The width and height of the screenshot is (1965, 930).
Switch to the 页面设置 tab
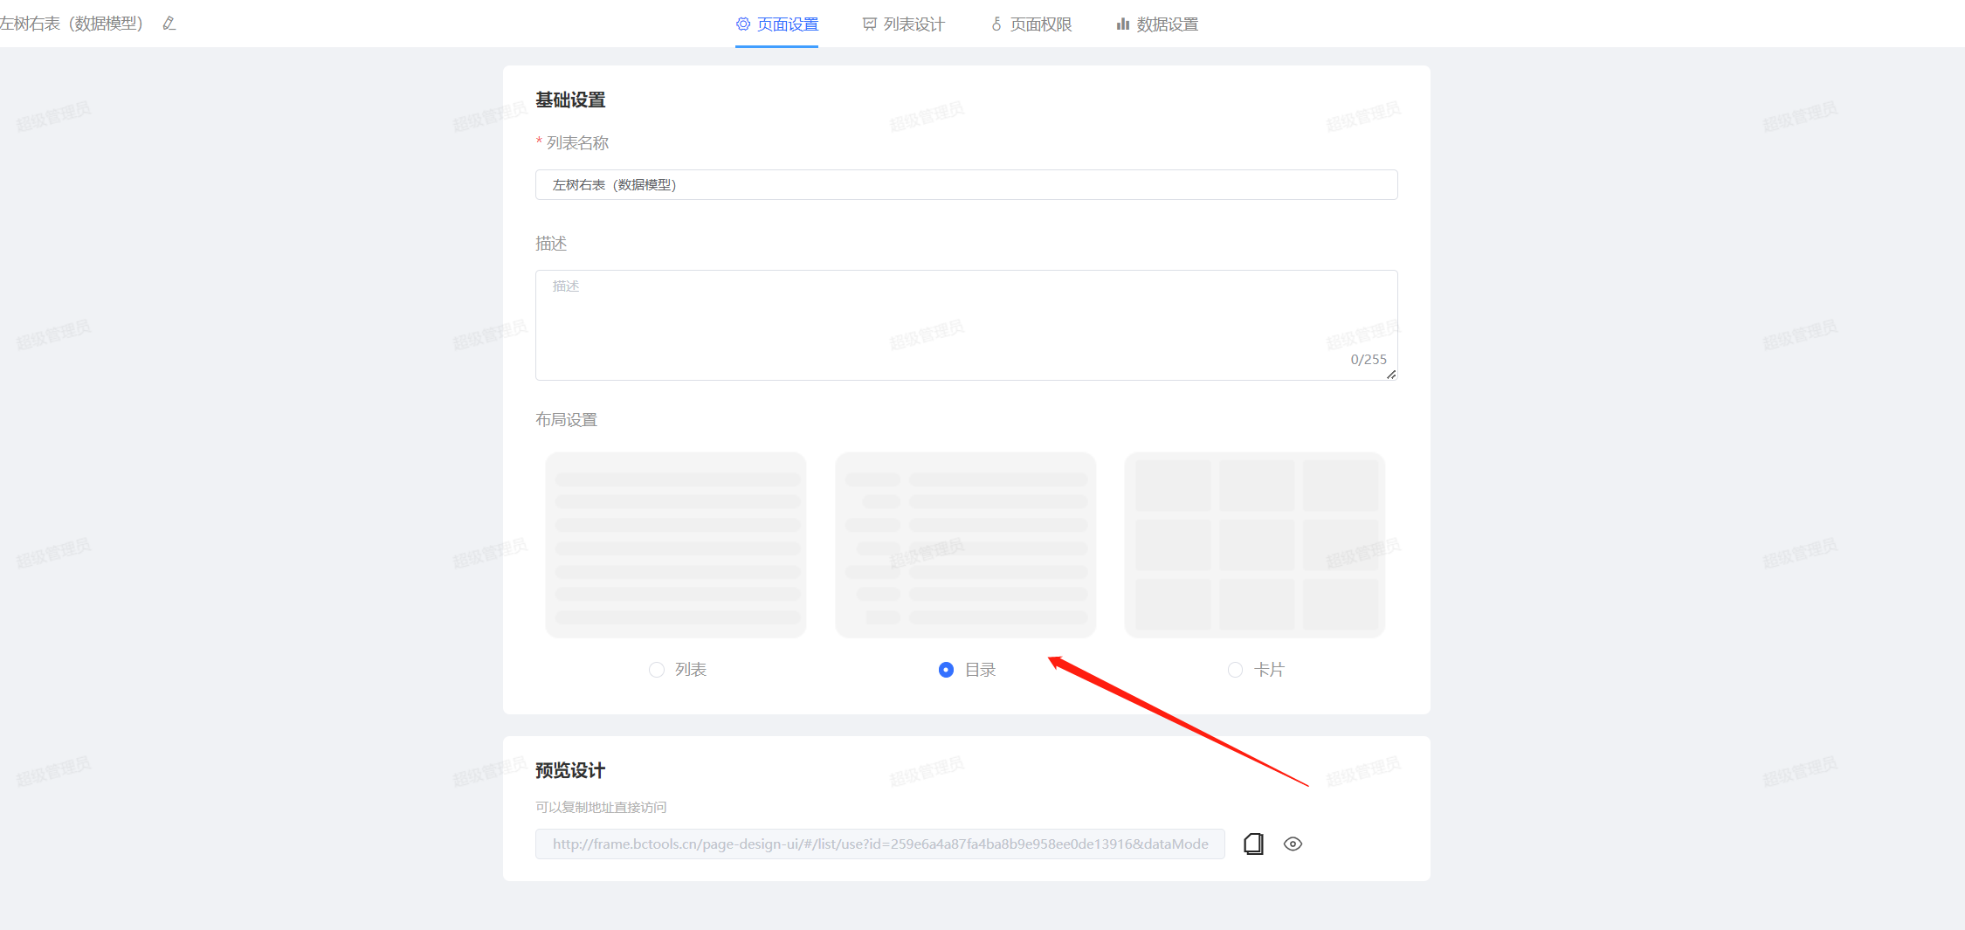[x=776, y=24]
